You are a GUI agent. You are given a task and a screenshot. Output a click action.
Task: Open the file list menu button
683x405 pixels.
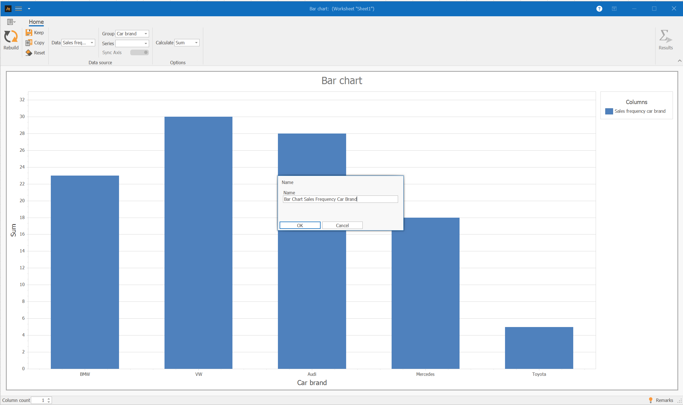pos(11,22)
